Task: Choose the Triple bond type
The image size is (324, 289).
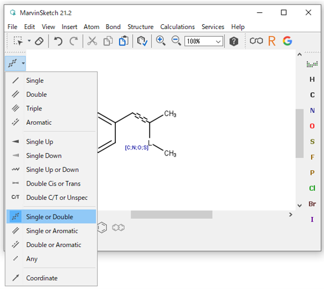Action: [51, 109]
